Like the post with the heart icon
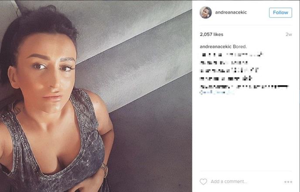The height and width of the screenshot is (192, 300). pos(203,182)
